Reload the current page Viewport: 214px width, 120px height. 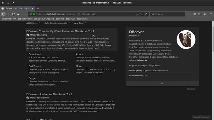tap(13, 14)
